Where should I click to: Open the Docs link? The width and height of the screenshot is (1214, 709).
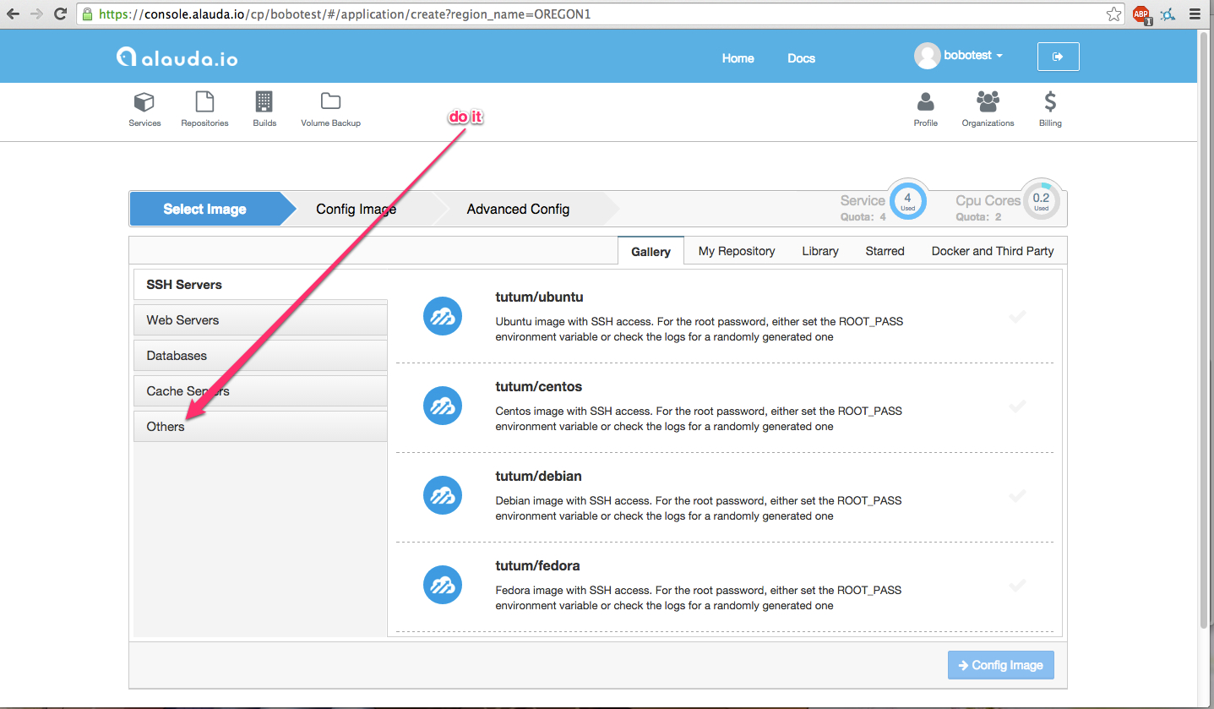(x=801, y=58)
